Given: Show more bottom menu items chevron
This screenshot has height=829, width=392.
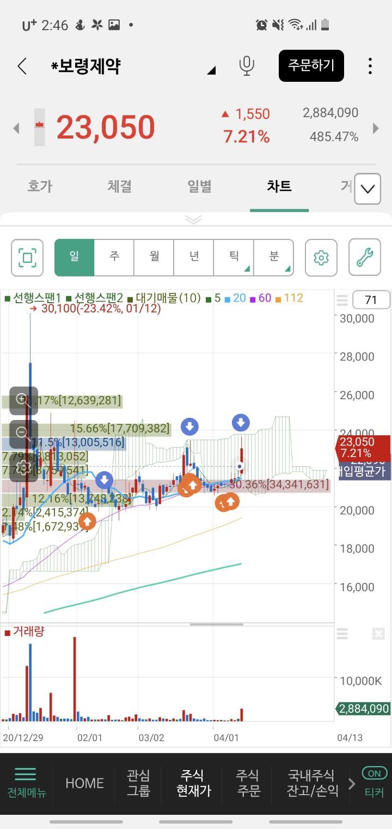Looking at the screenshot, I should pos(351,784).
